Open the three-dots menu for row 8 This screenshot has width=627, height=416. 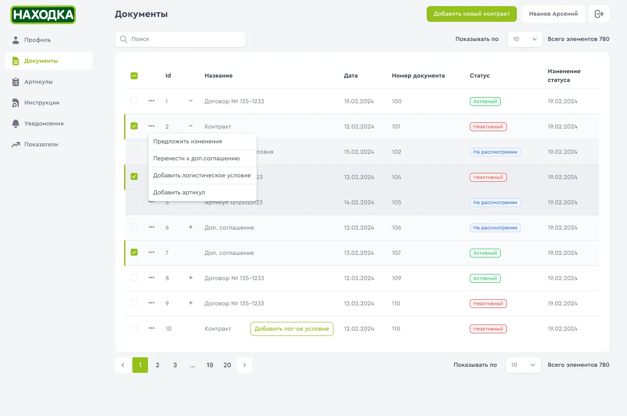click(x=152, y=278)
